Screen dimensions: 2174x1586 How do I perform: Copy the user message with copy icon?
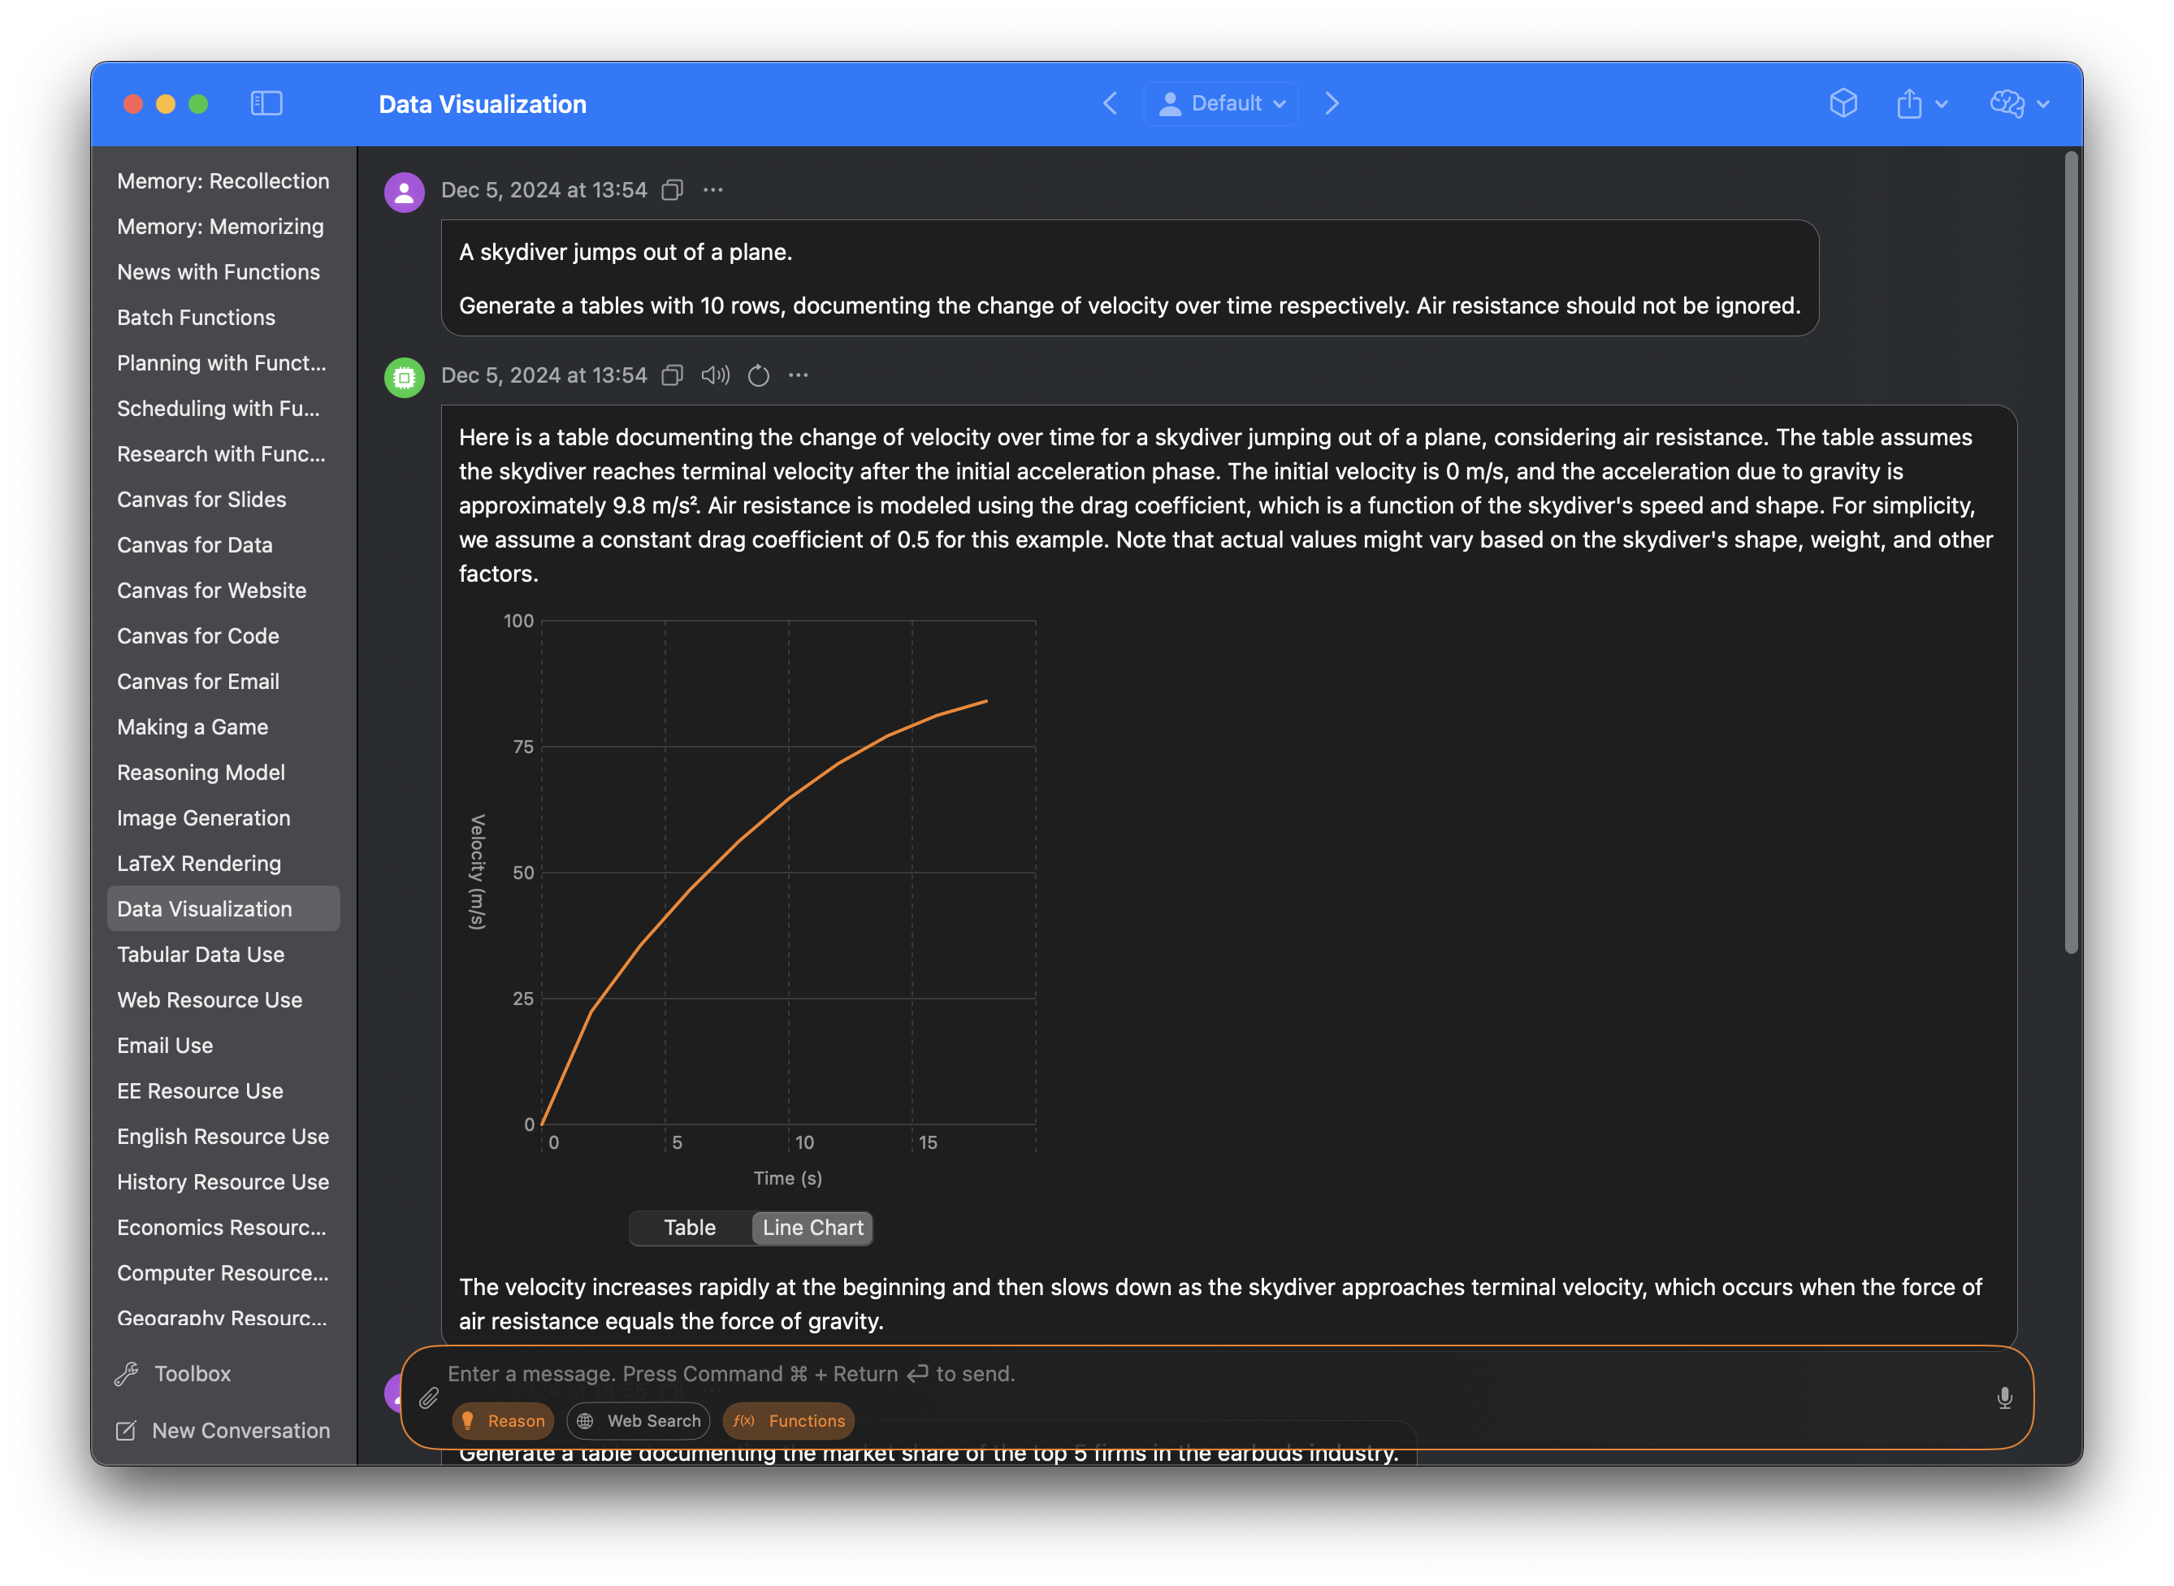pyautogui.click(x=672, y=190)
